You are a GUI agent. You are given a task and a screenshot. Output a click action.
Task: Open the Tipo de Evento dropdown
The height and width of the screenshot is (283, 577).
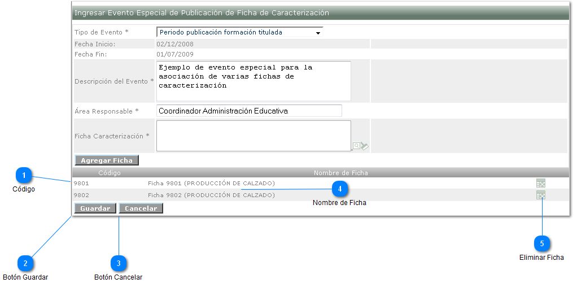tap(239, 32)
